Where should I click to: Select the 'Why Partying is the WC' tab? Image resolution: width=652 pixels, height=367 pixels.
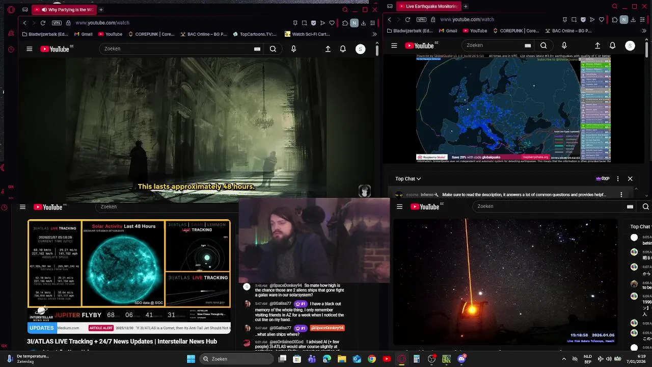64,10
